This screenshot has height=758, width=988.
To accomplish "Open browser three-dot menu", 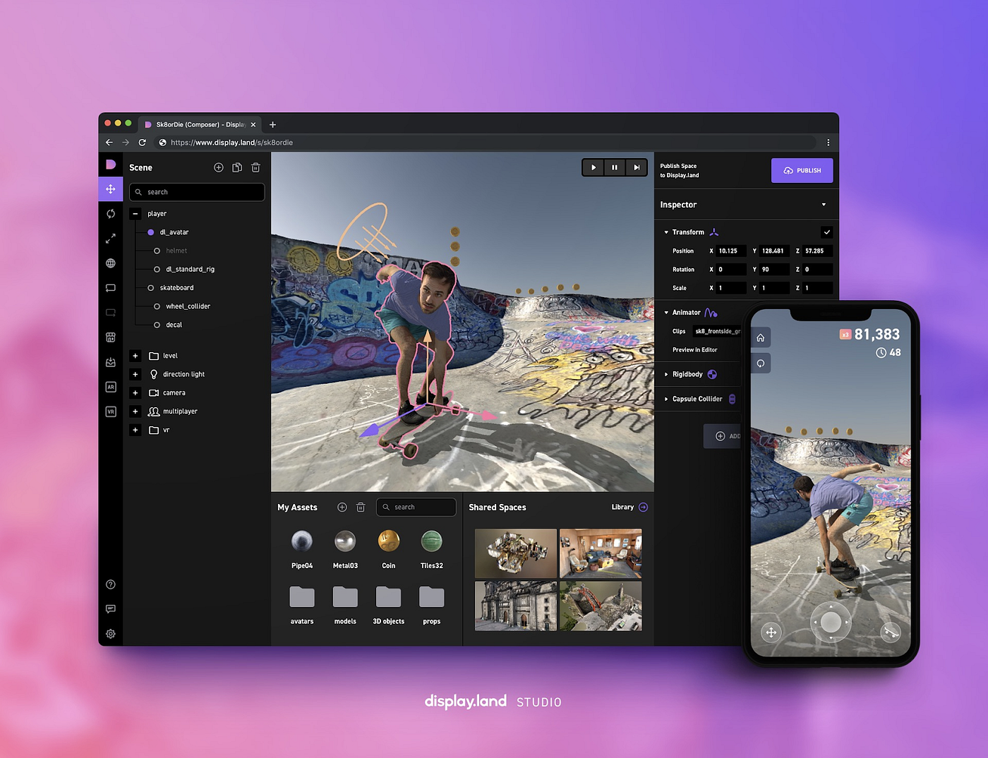I will tap(828, 143).
